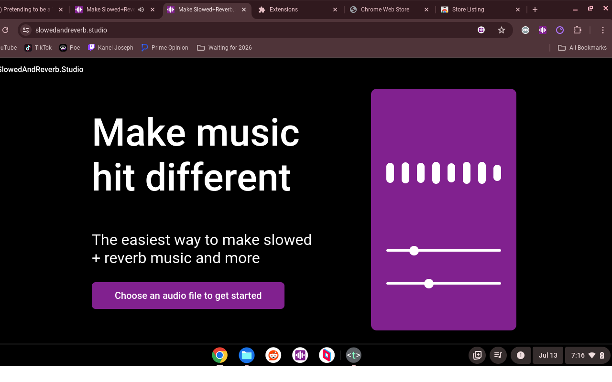Switch to the Store Listing tab
This screenshot has width=612, height=382.
[469, 9]
